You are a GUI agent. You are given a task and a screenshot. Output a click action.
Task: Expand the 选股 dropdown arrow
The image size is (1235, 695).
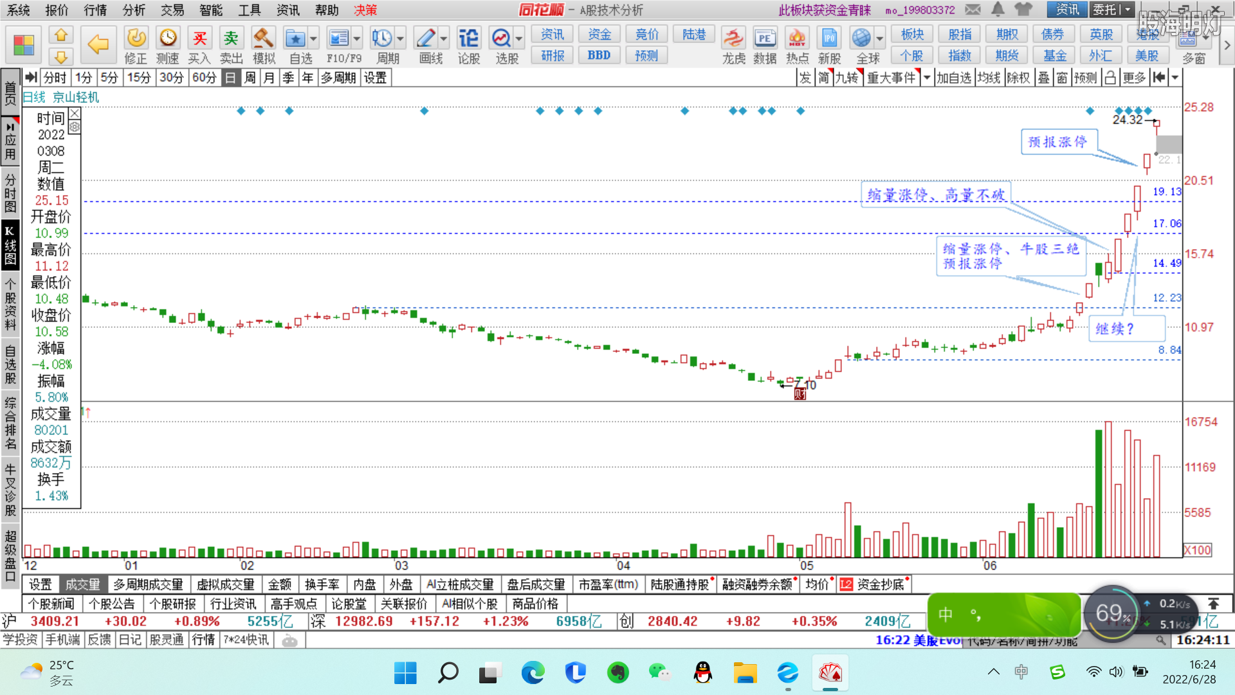(520, 39)
